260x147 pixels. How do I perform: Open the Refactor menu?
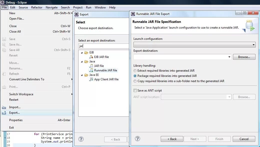point(37,7)
